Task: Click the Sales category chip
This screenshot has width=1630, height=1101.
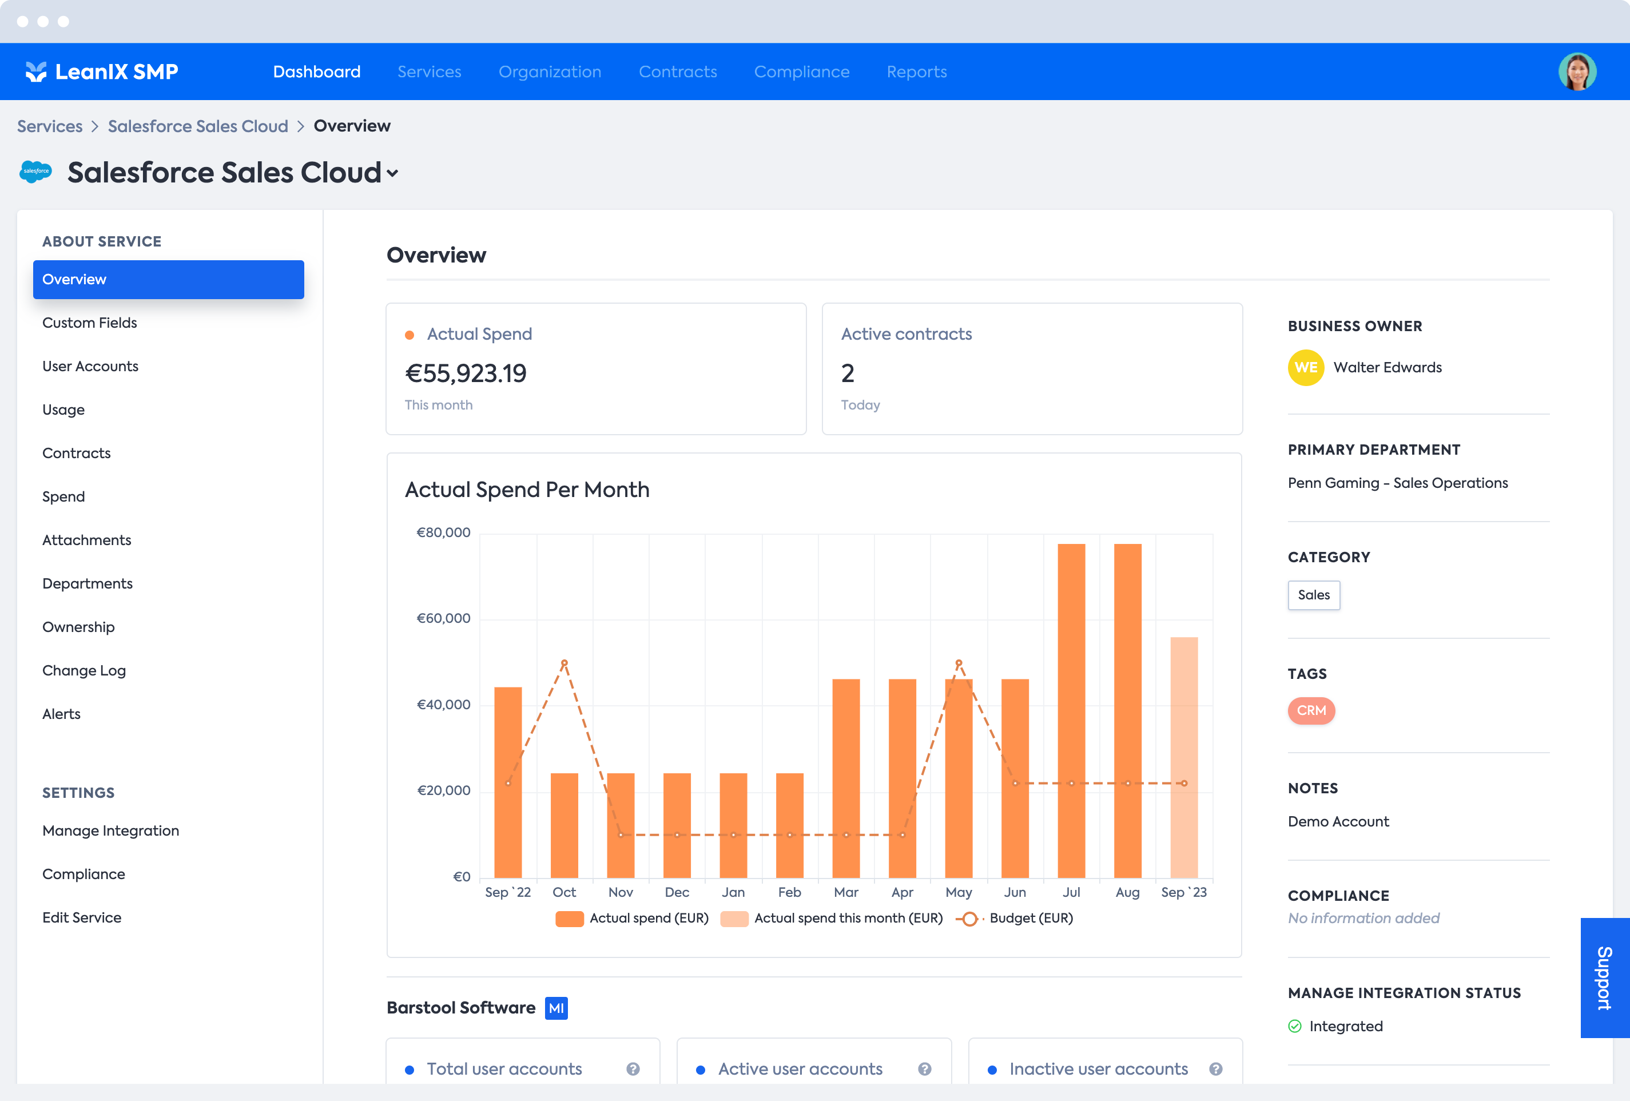Action: click(x=1314, y=595)
